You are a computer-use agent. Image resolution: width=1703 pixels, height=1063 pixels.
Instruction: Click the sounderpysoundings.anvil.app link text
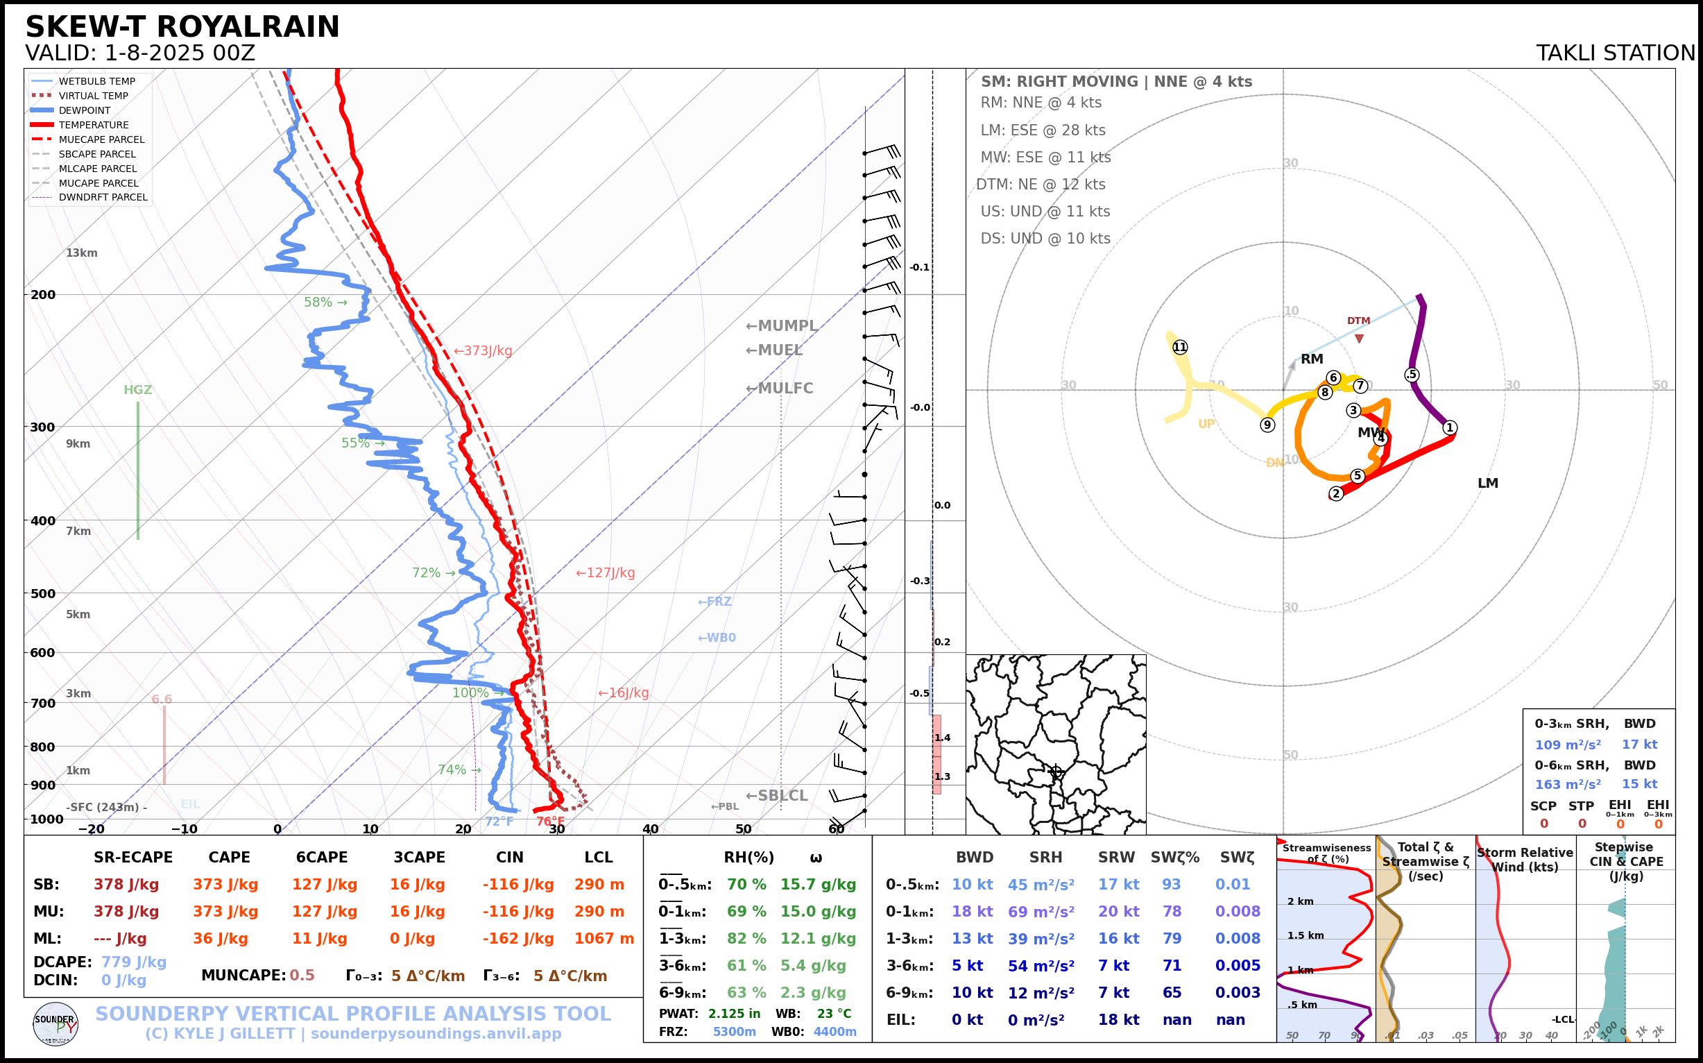tap(436, 1034)
